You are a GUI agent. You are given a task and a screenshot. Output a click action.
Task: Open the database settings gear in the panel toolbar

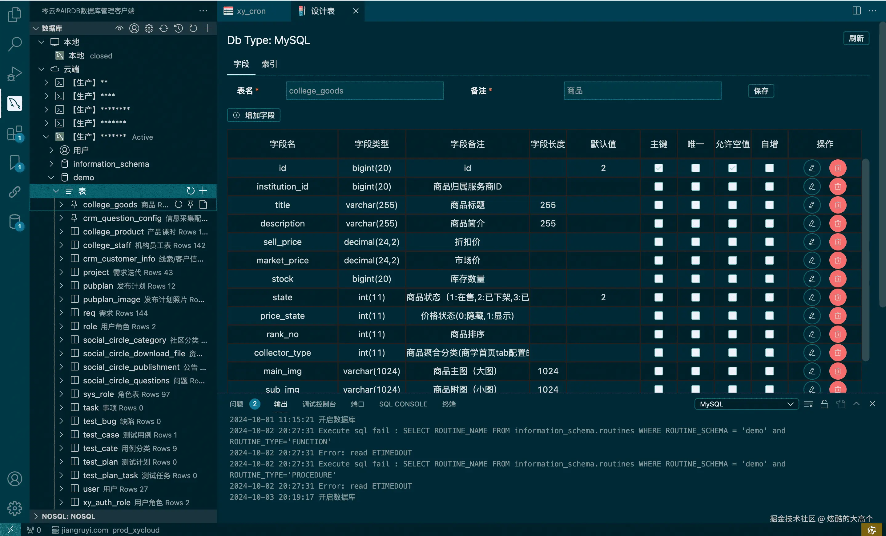(x=149, y=28)
